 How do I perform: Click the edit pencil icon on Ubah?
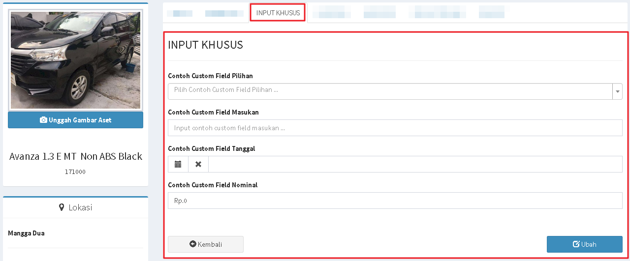point(576,244)
